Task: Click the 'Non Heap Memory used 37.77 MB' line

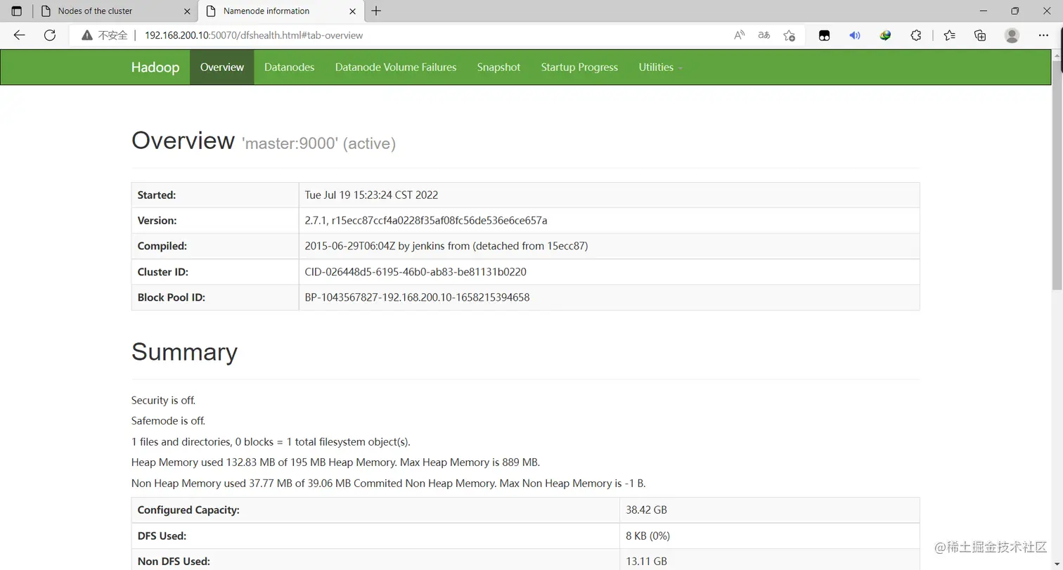Action: (x=389, y=483)
